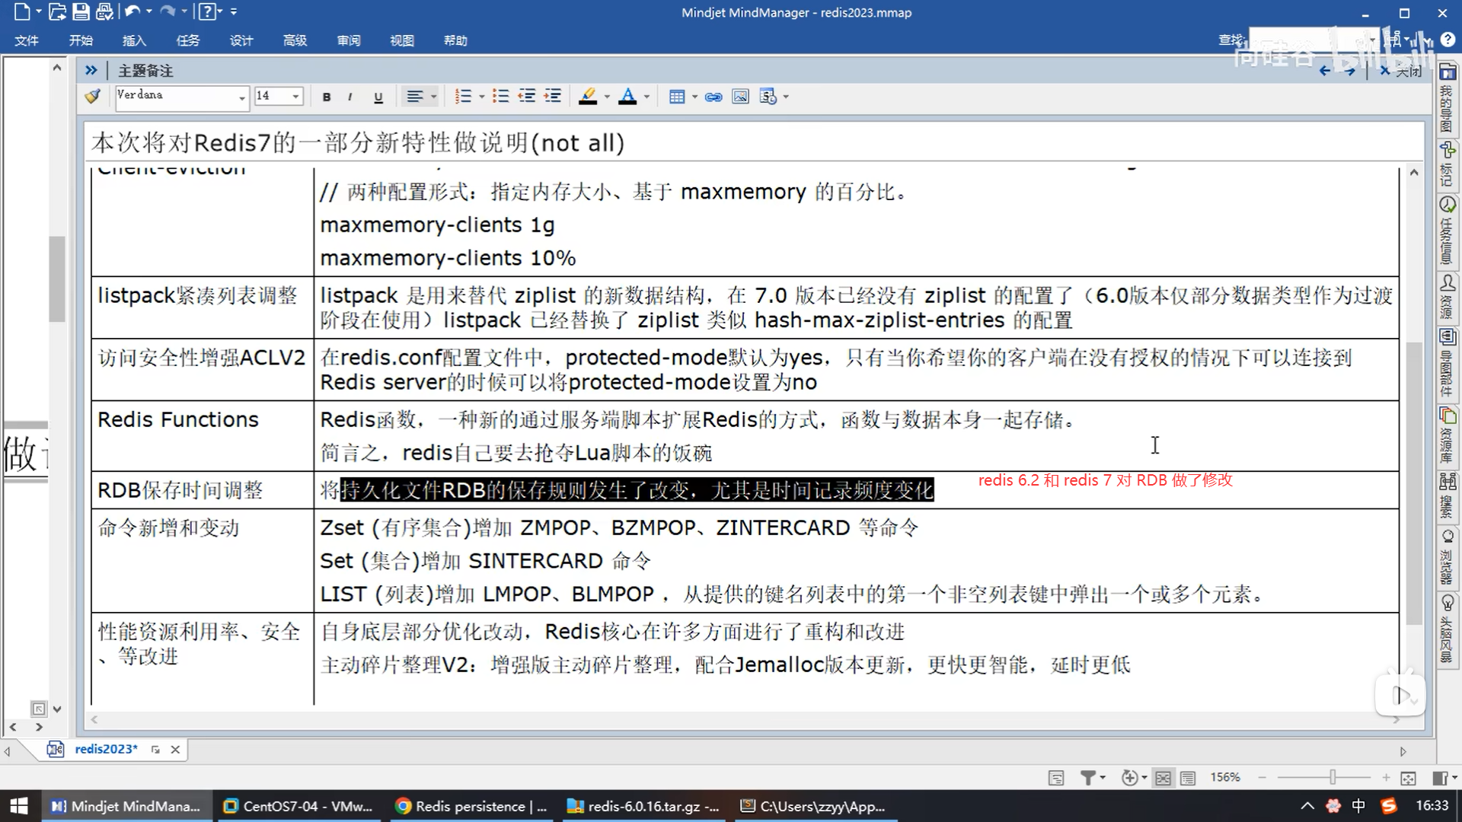The width and height of the screenshot is (1462, 822).
Task: Toggle italic formatting
Action: tap(350, 97)
